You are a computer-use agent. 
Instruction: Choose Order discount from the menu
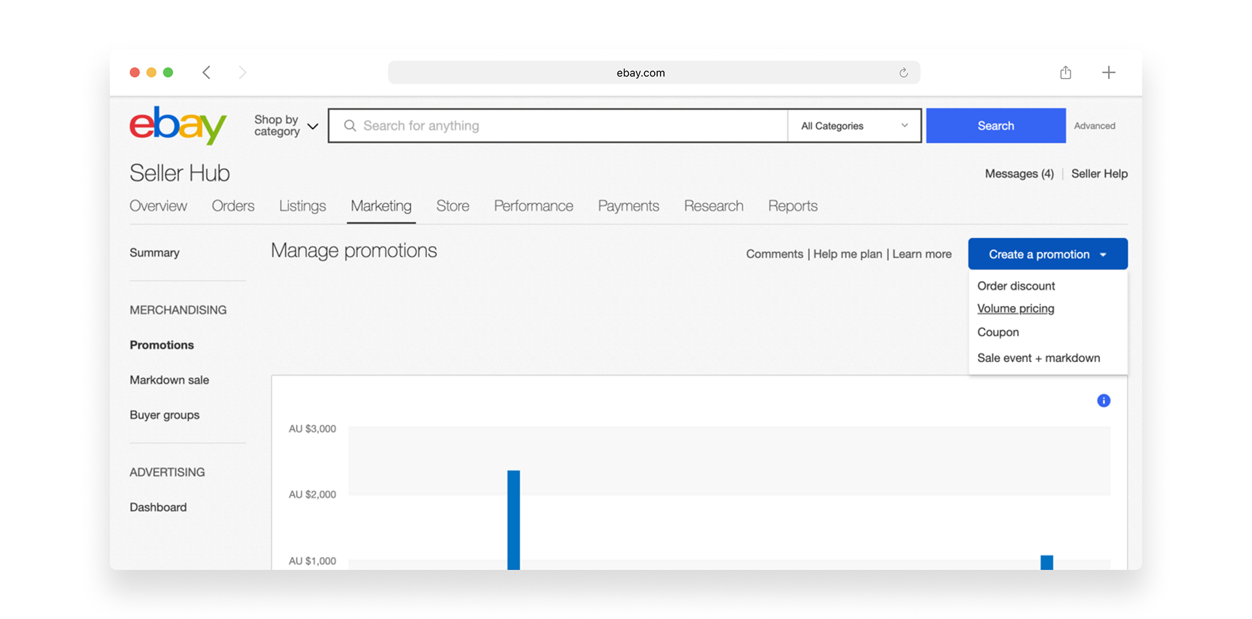pos(1016,286)
